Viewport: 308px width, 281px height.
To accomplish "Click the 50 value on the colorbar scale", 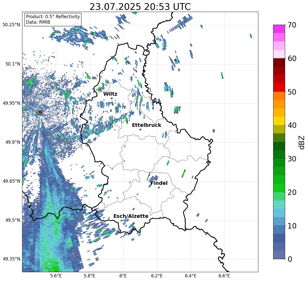I will pos(292,92).
